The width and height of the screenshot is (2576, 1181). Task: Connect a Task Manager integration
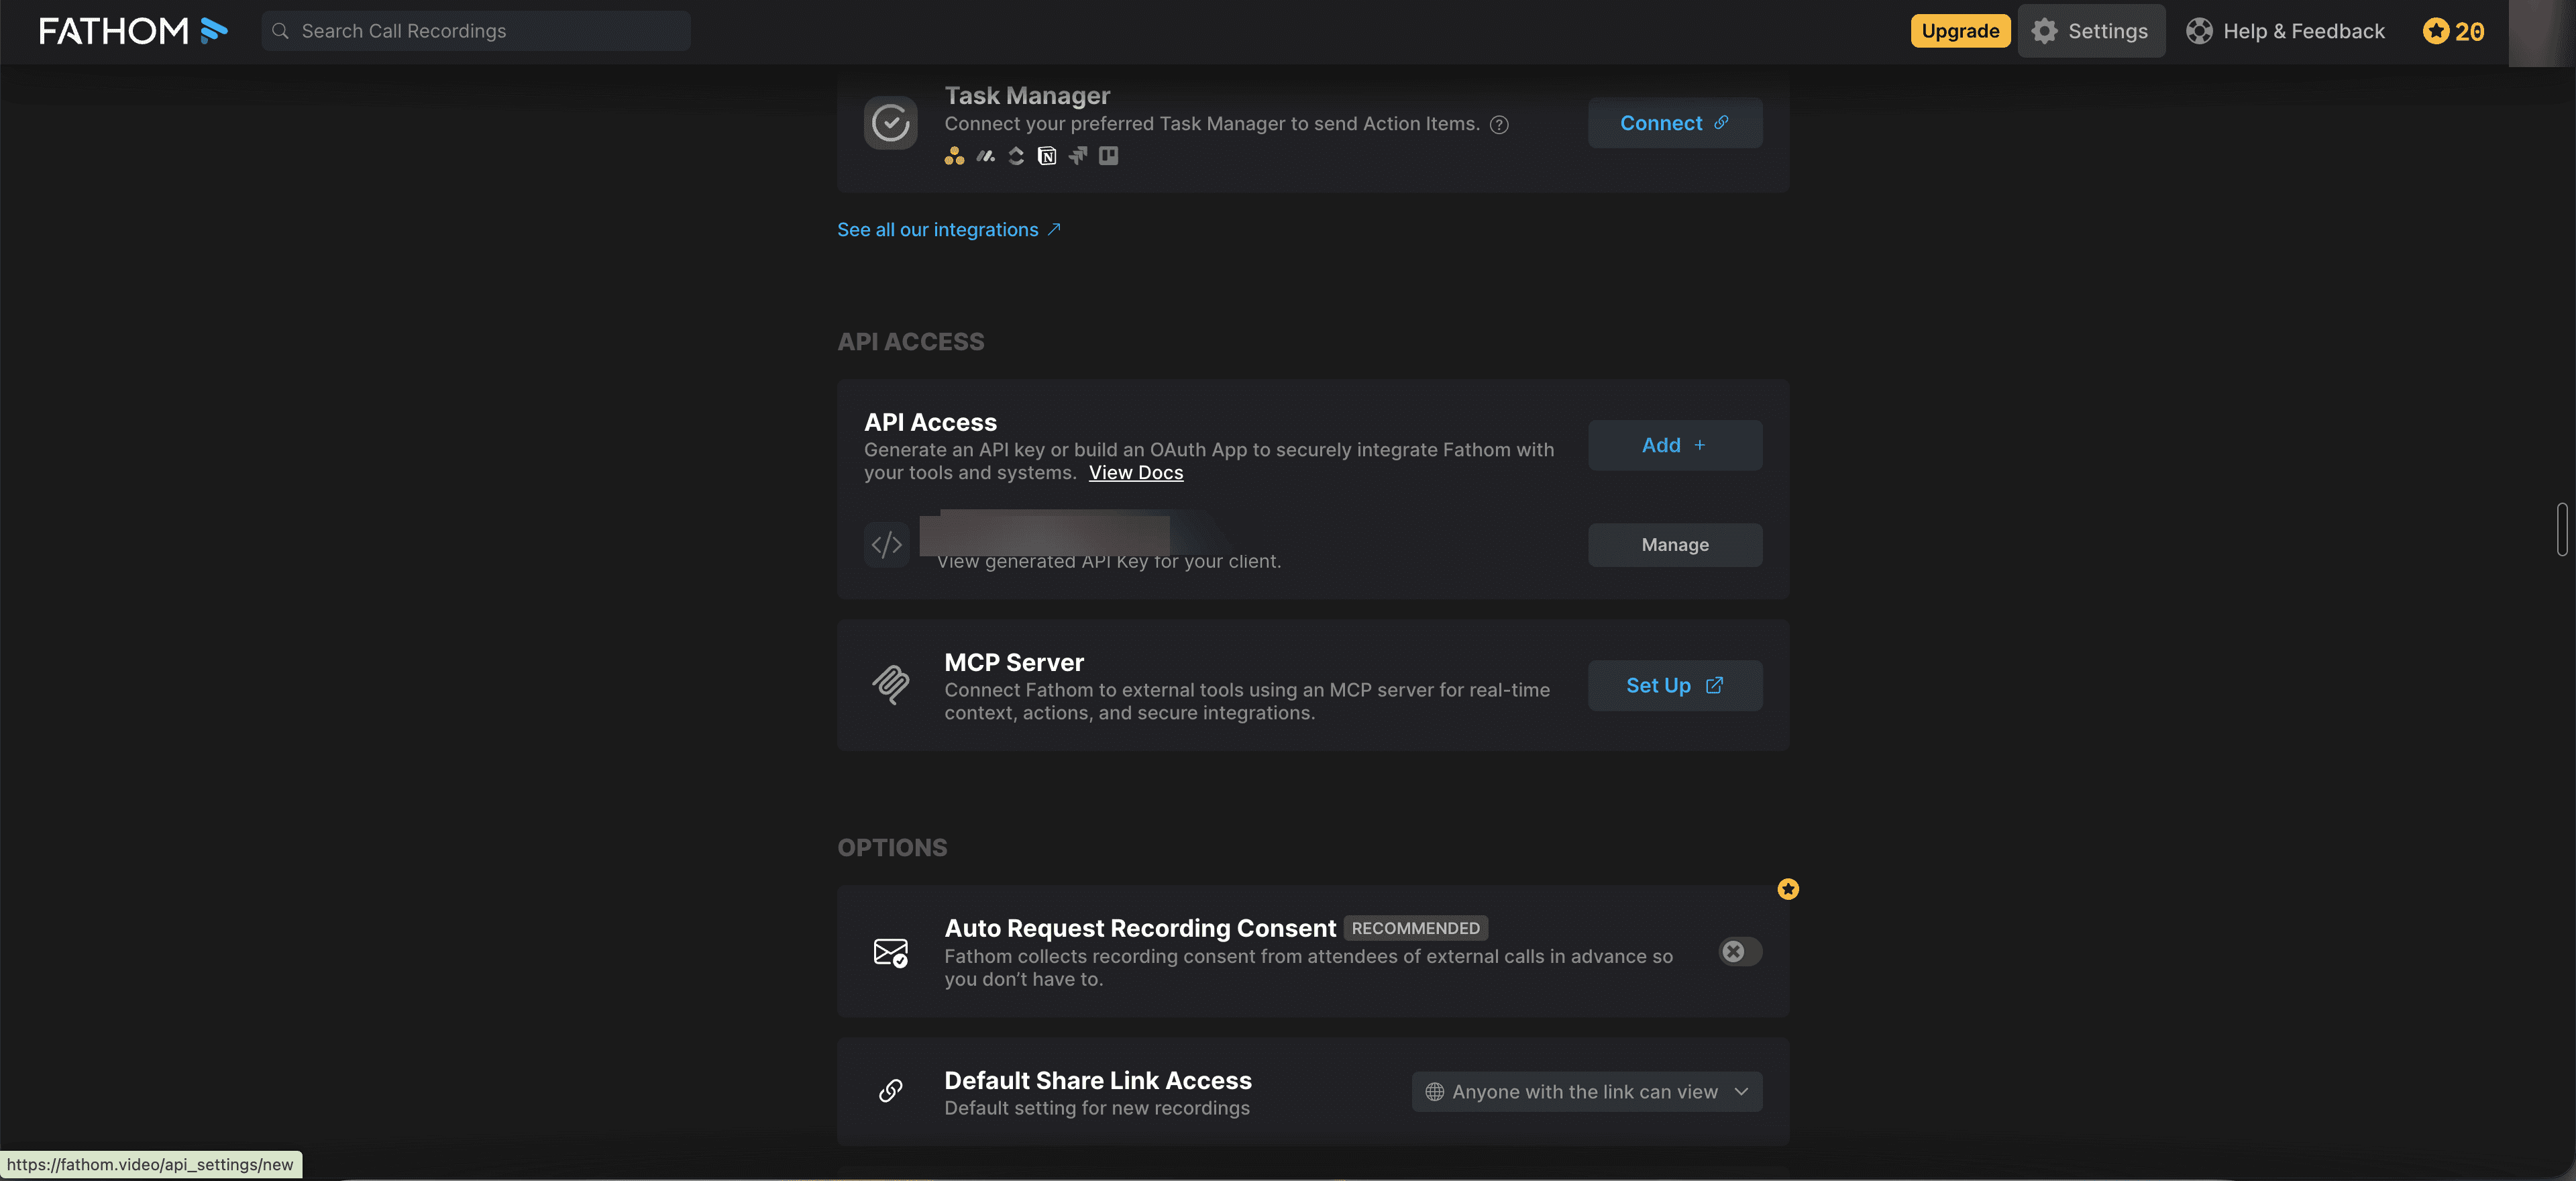(x=1675, y=123)
